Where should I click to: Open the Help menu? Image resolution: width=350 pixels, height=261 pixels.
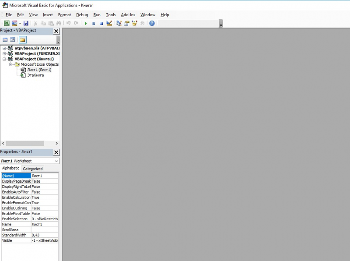(x=165, y=15)
